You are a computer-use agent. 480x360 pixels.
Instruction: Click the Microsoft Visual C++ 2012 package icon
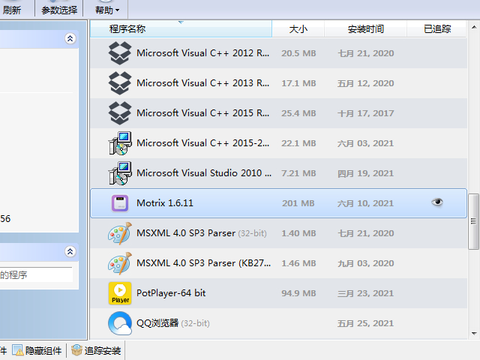(120, 53)
